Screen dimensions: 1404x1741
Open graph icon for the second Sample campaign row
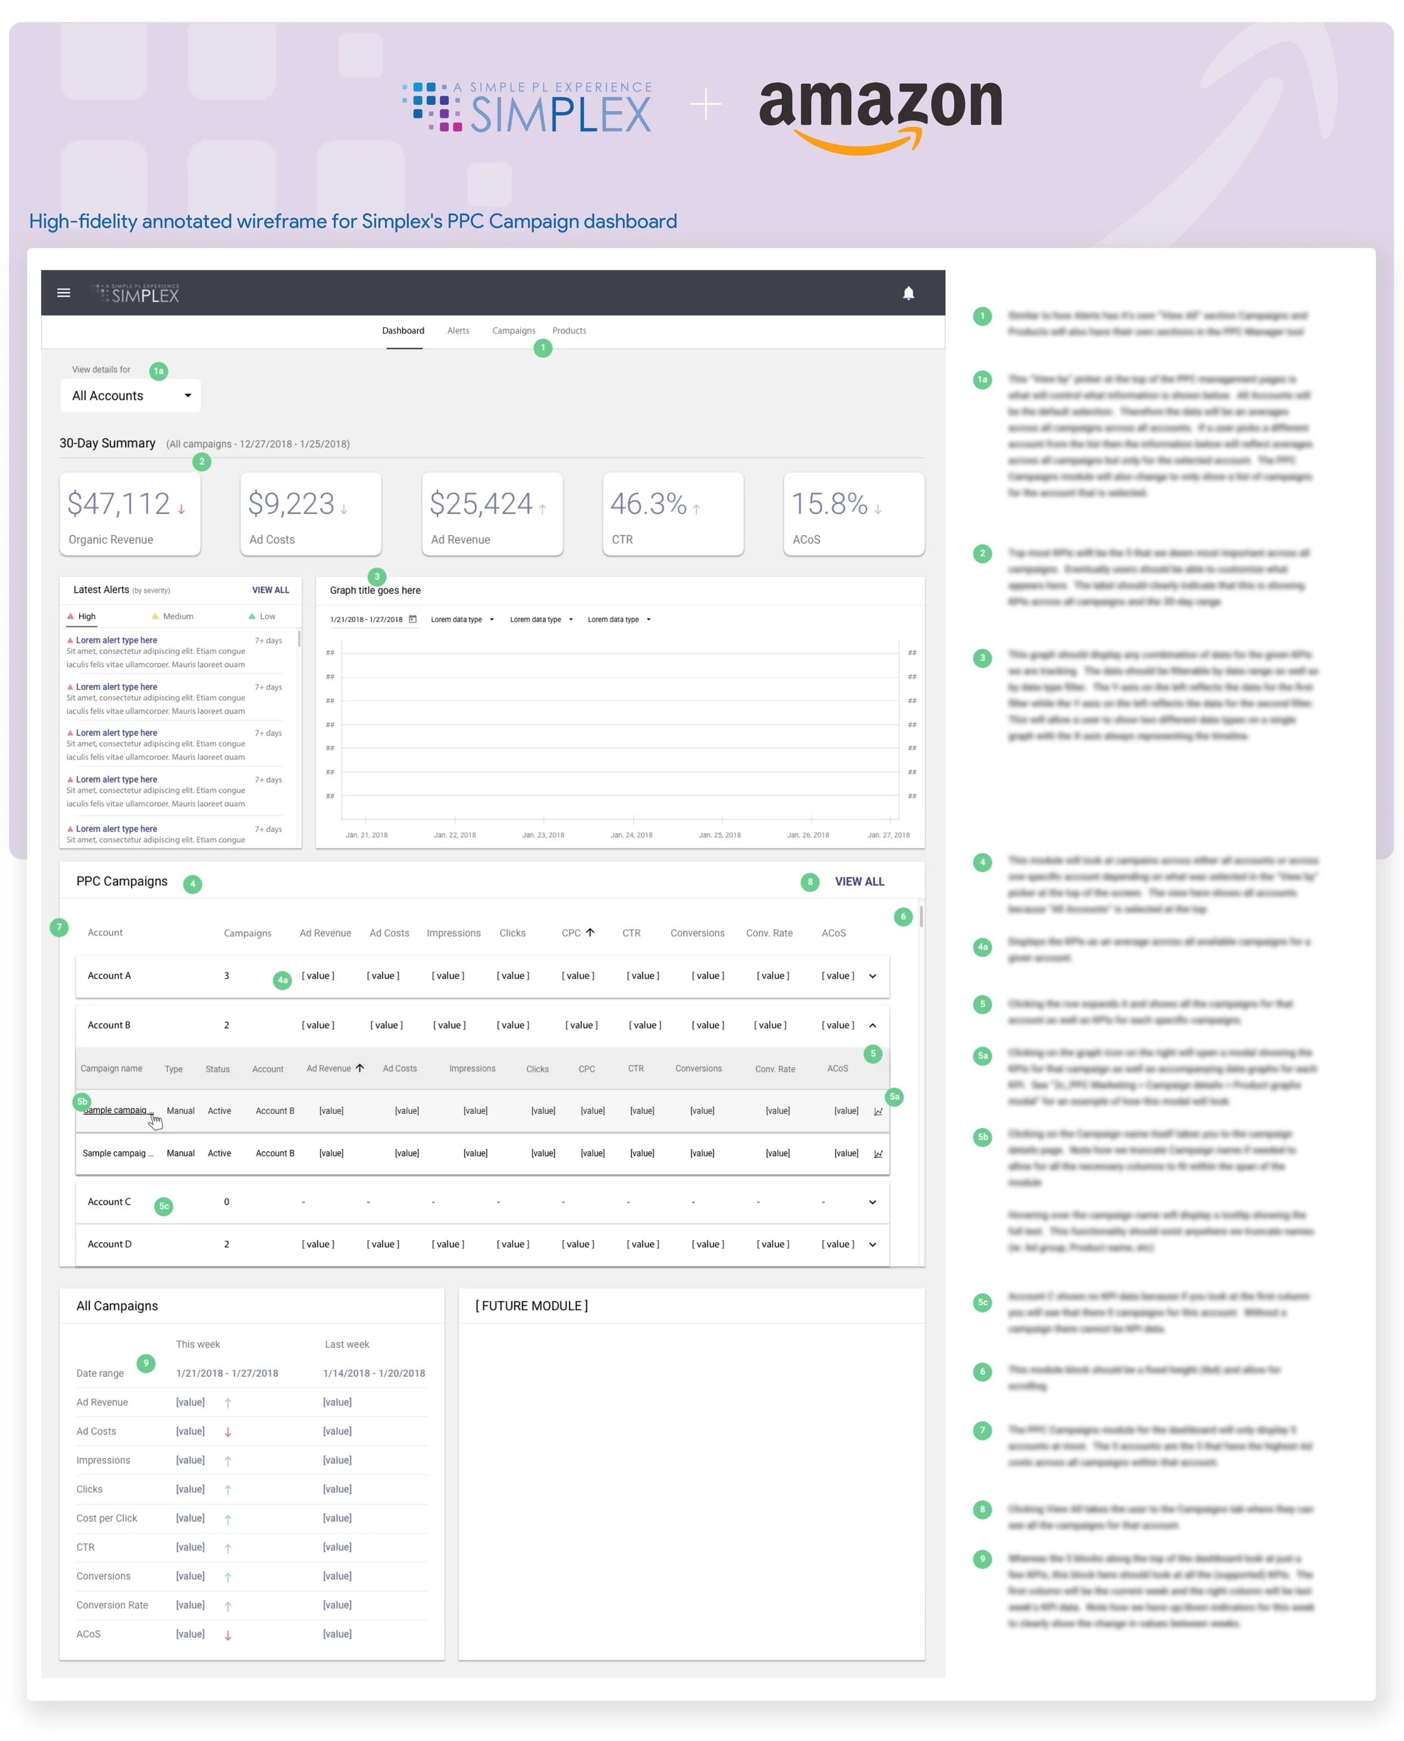878,1154
